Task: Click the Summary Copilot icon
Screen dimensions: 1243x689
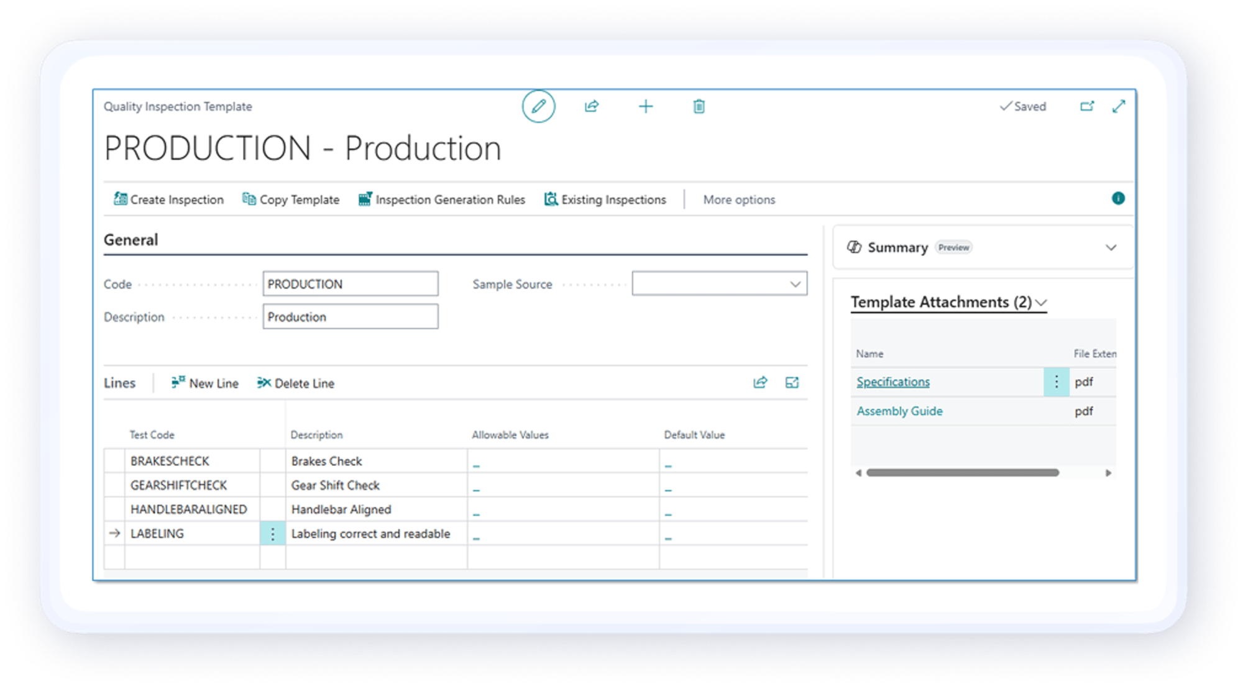Action: click(x=855, y=247)
